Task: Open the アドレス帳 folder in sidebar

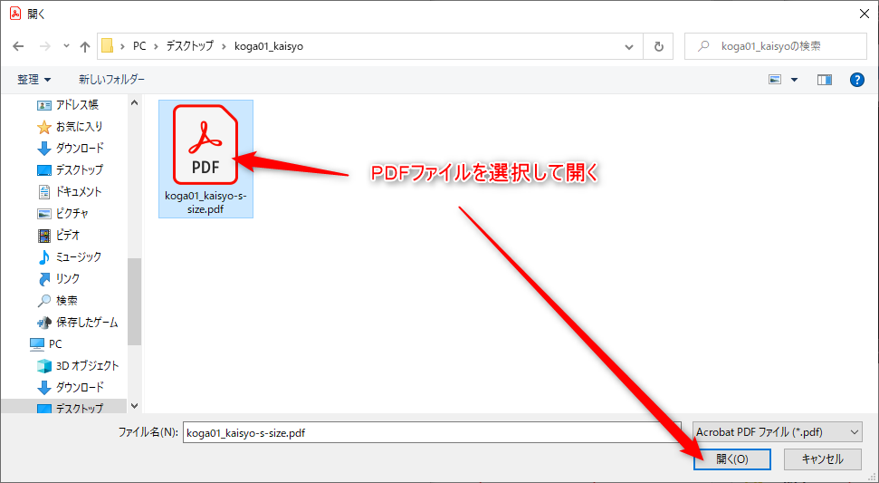Action: tap(67, 105)
